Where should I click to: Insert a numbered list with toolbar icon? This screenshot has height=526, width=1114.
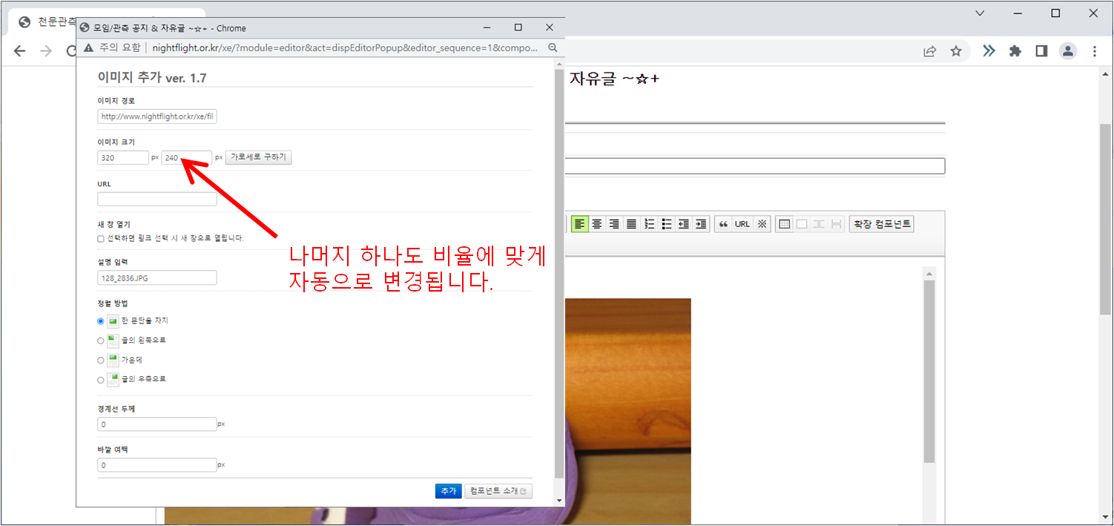[650, 224]
